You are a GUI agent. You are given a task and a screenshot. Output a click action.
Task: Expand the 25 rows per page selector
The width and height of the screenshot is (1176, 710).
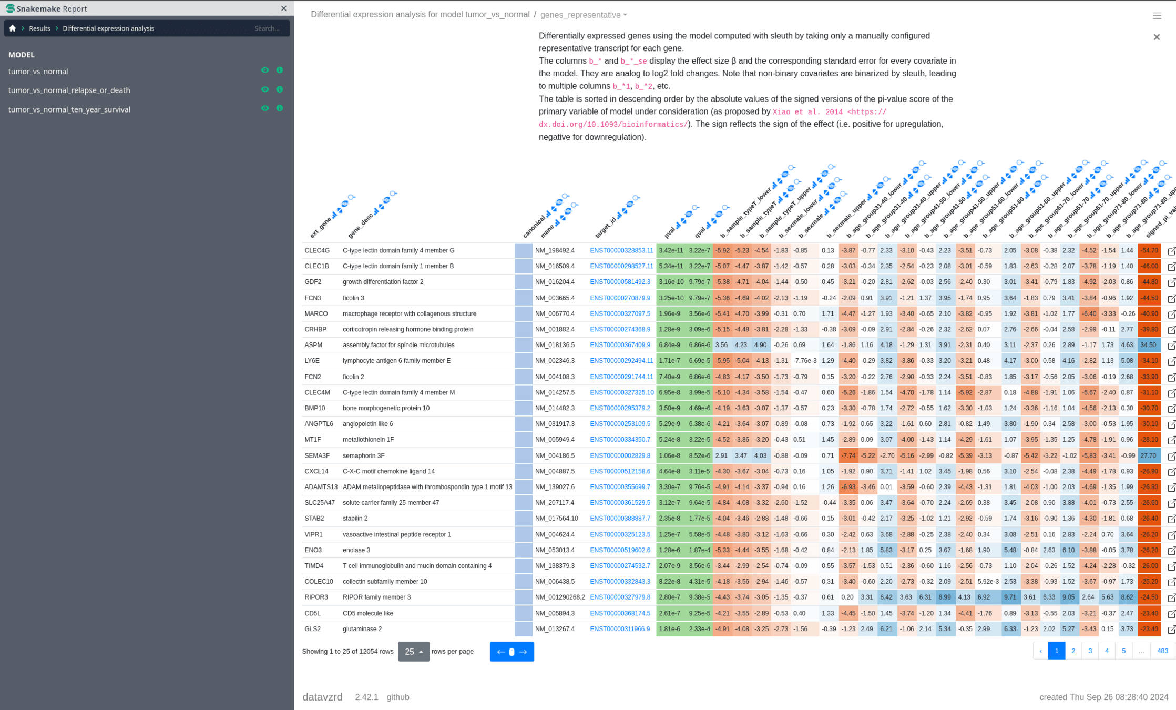(413, 652)
